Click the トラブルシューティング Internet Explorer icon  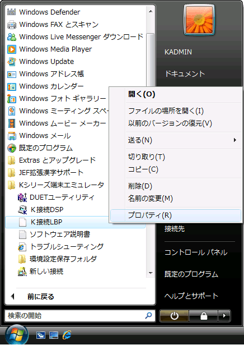click(22, 247)
